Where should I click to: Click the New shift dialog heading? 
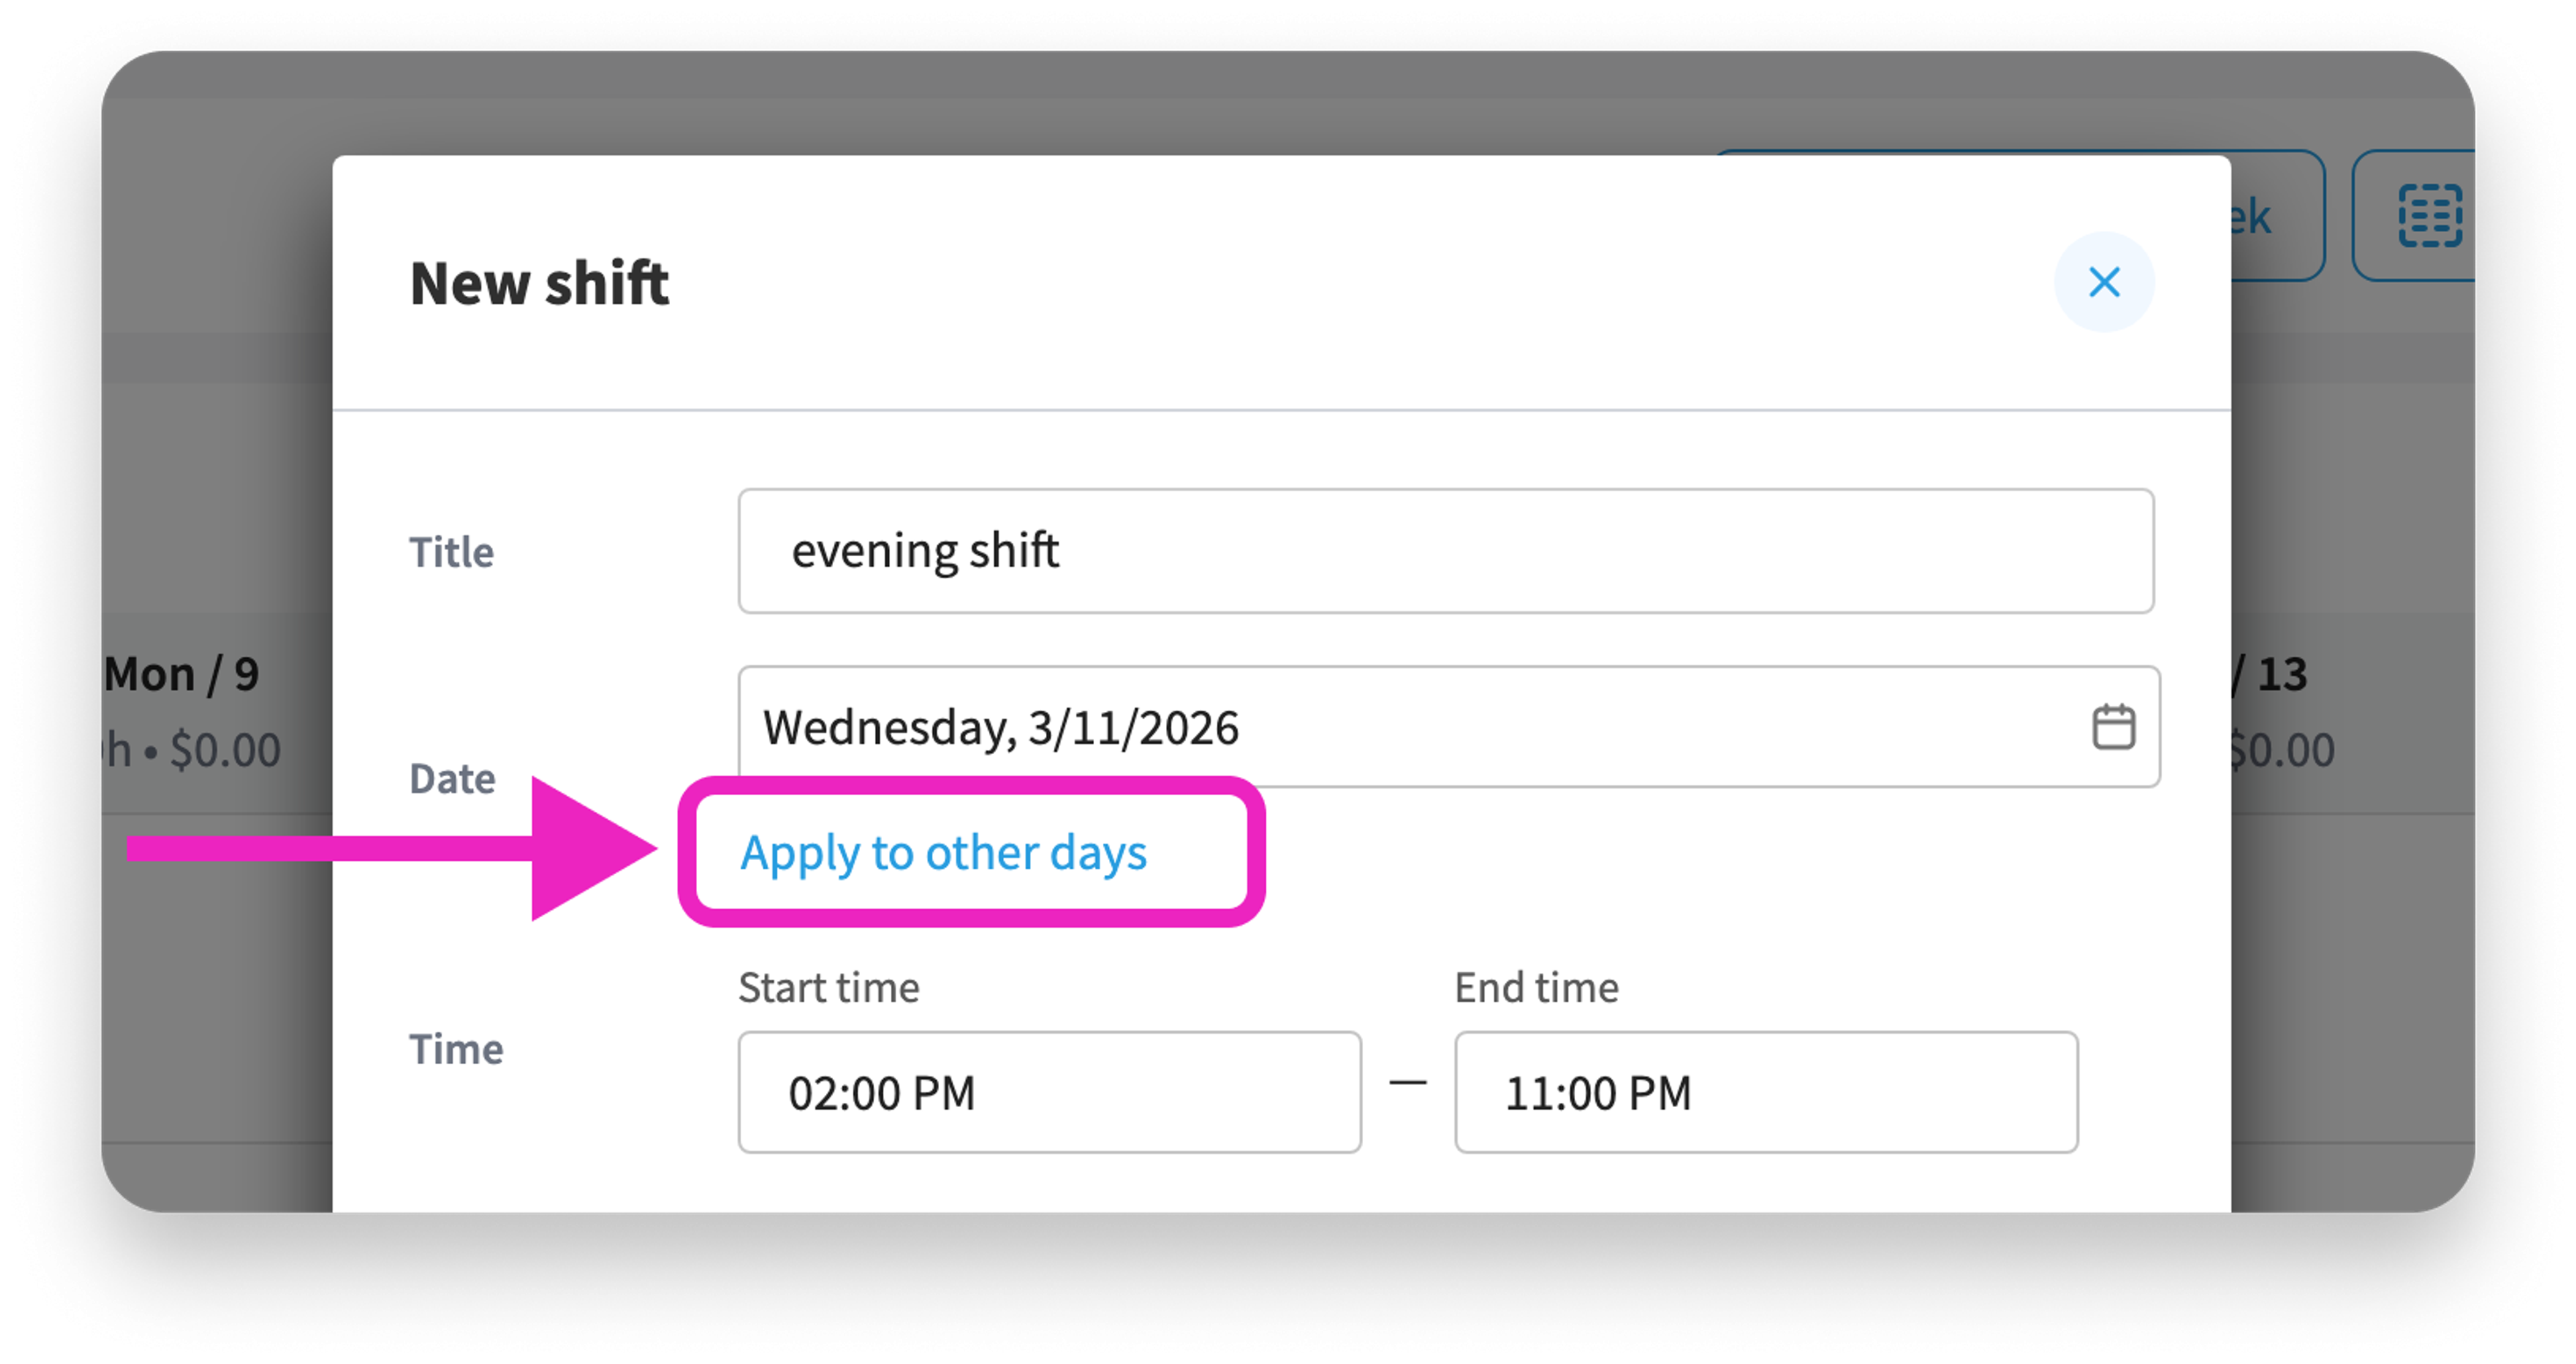click(539, 283)
